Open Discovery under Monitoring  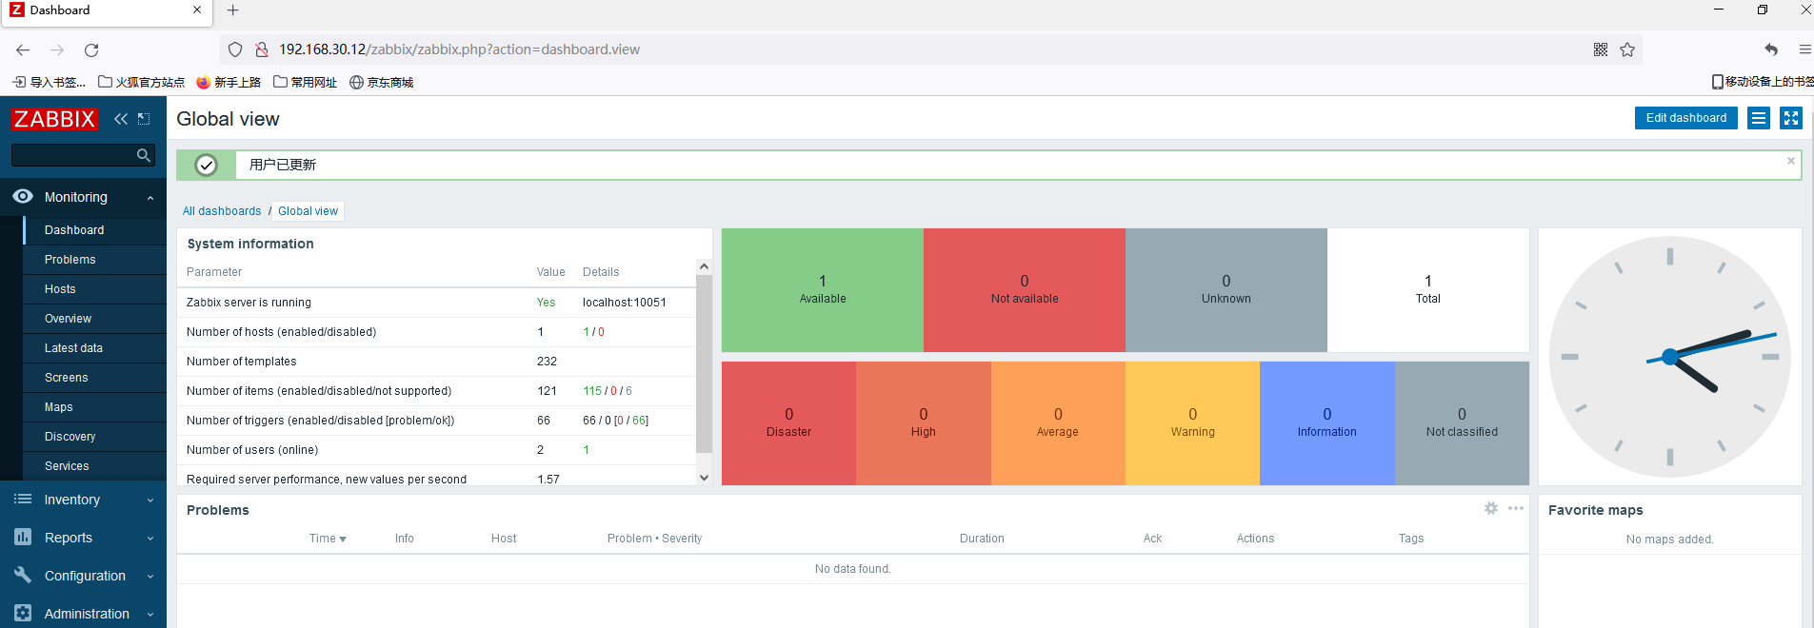pyautogui.click(x=94, y=437)
